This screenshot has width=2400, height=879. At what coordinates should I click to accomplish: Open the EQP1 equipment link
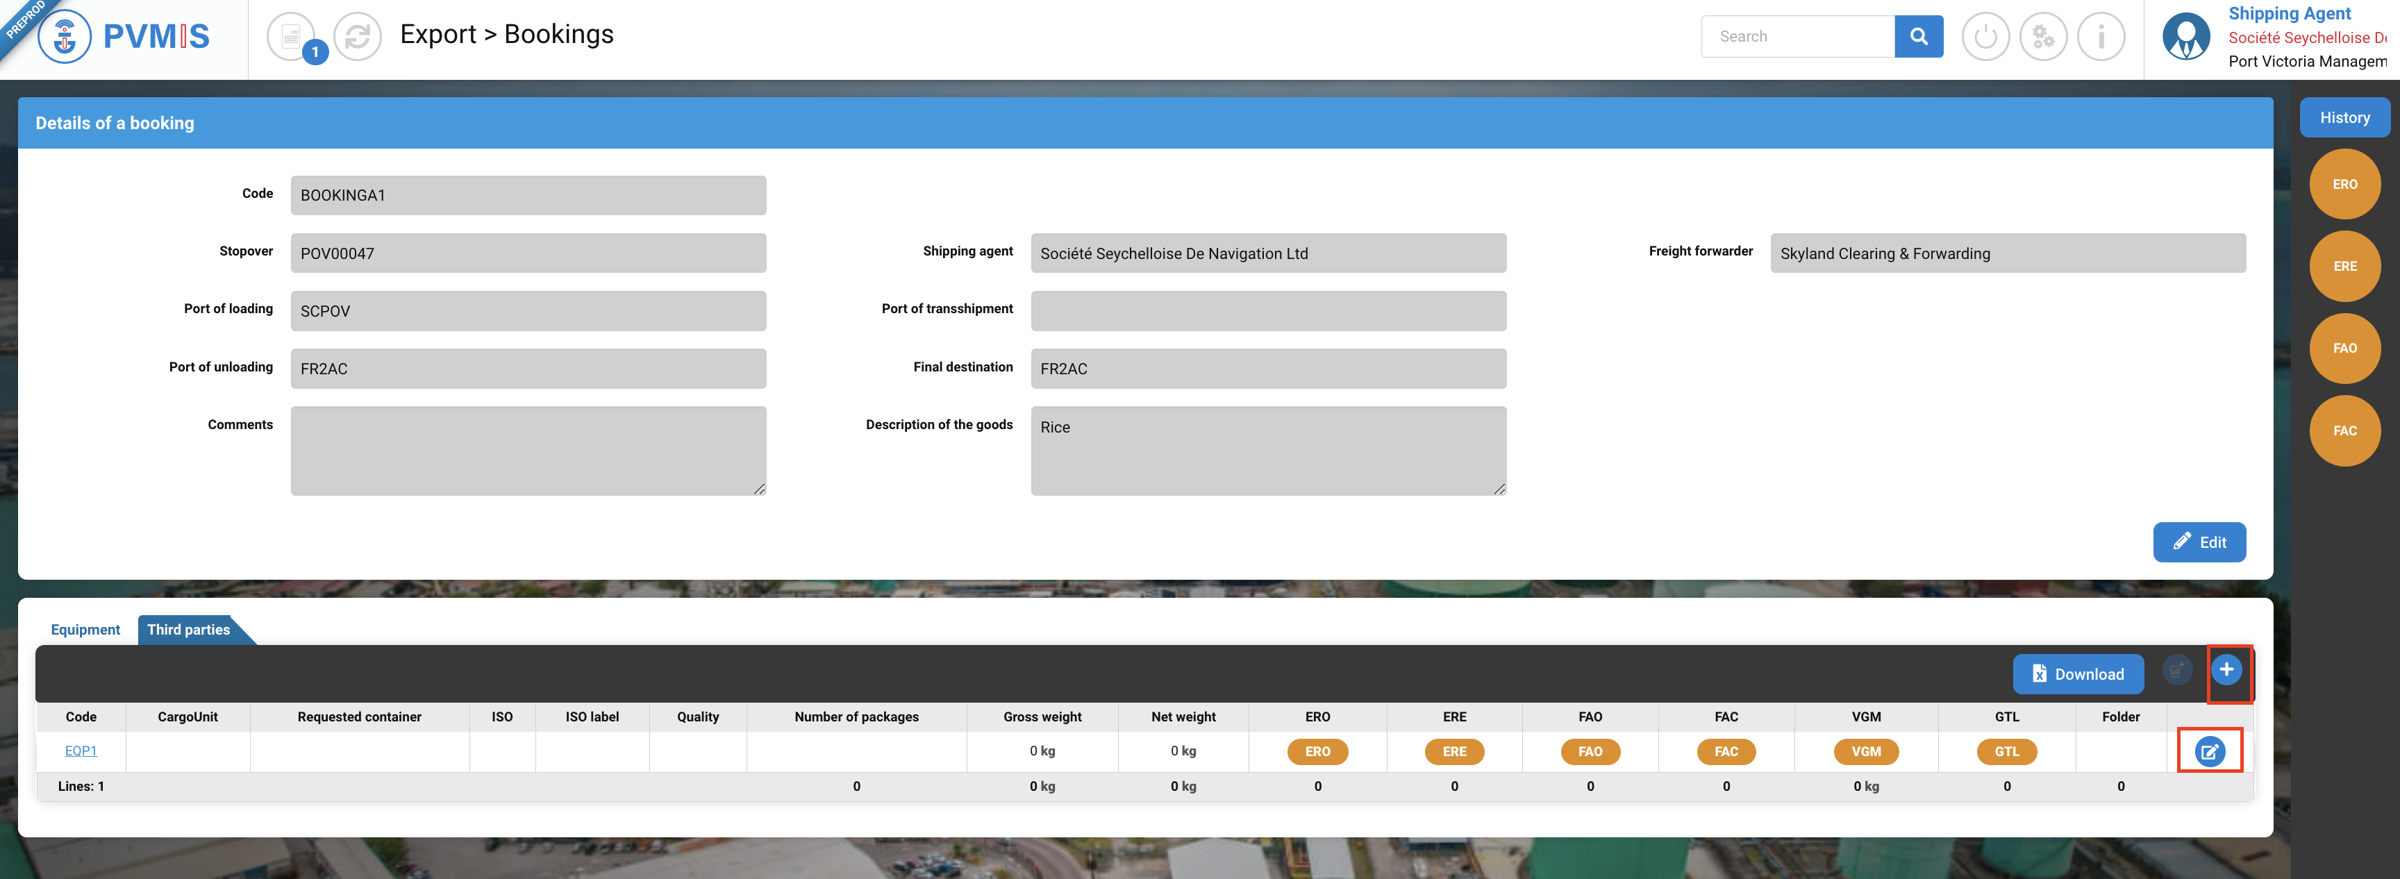pyautogui.click(x=81, y=751)
